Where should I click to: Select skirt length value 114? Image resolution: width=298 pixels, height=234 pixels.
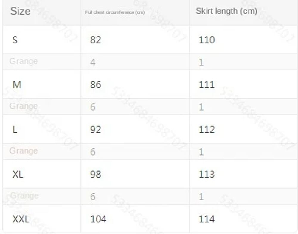207,219
